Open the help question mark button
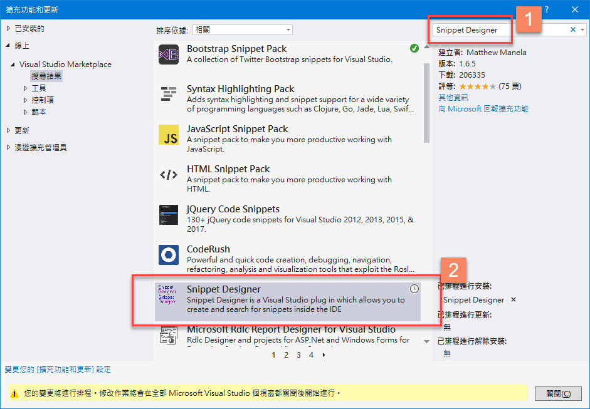The height and width of the screenshot is (409, 590). click(547, 10)
